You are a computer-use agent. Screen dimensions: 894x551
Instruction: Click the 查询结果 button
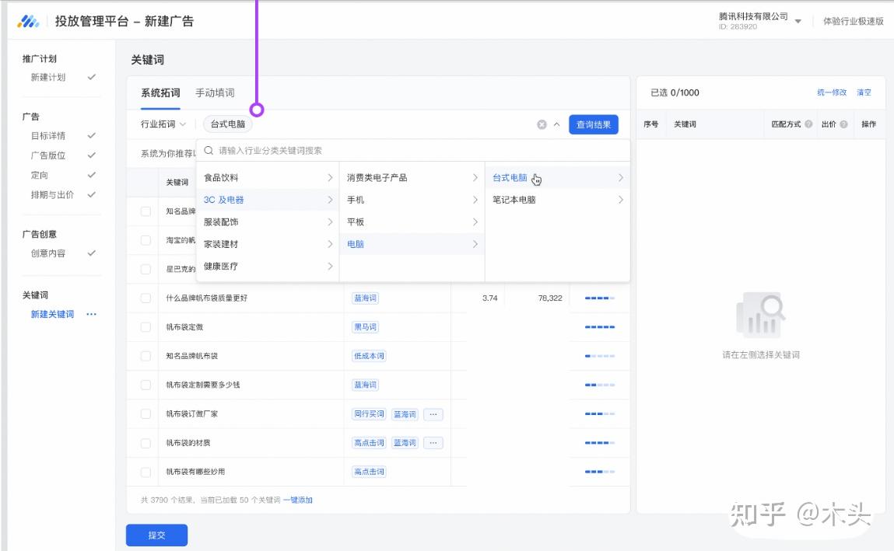pos(593,124)
